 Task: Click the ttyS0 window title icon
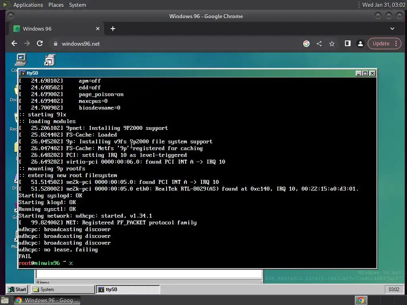point(23,73)
